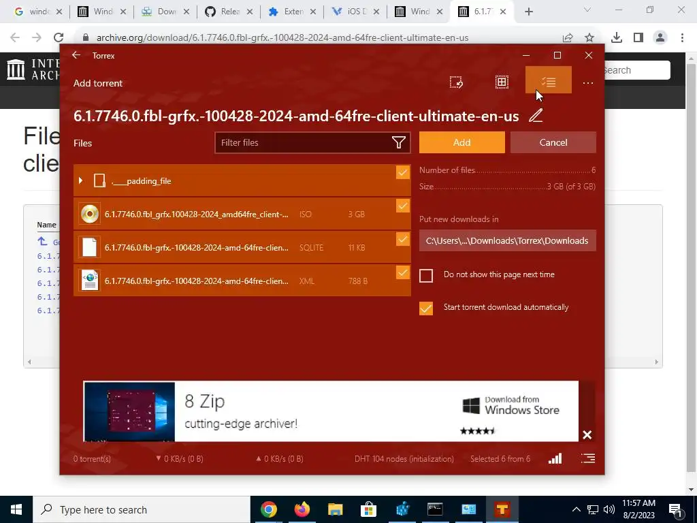Switch to the Downloads Chrome tab
Image resolution: width=697 pixels, height=523 pixels.
tap(166, 12)
